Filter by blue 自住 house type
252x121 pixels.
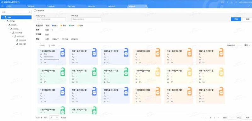55,25
